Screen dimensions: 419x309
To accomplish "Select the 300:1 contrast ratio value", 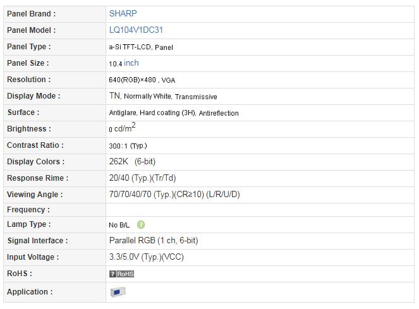I will coord(128,146).
